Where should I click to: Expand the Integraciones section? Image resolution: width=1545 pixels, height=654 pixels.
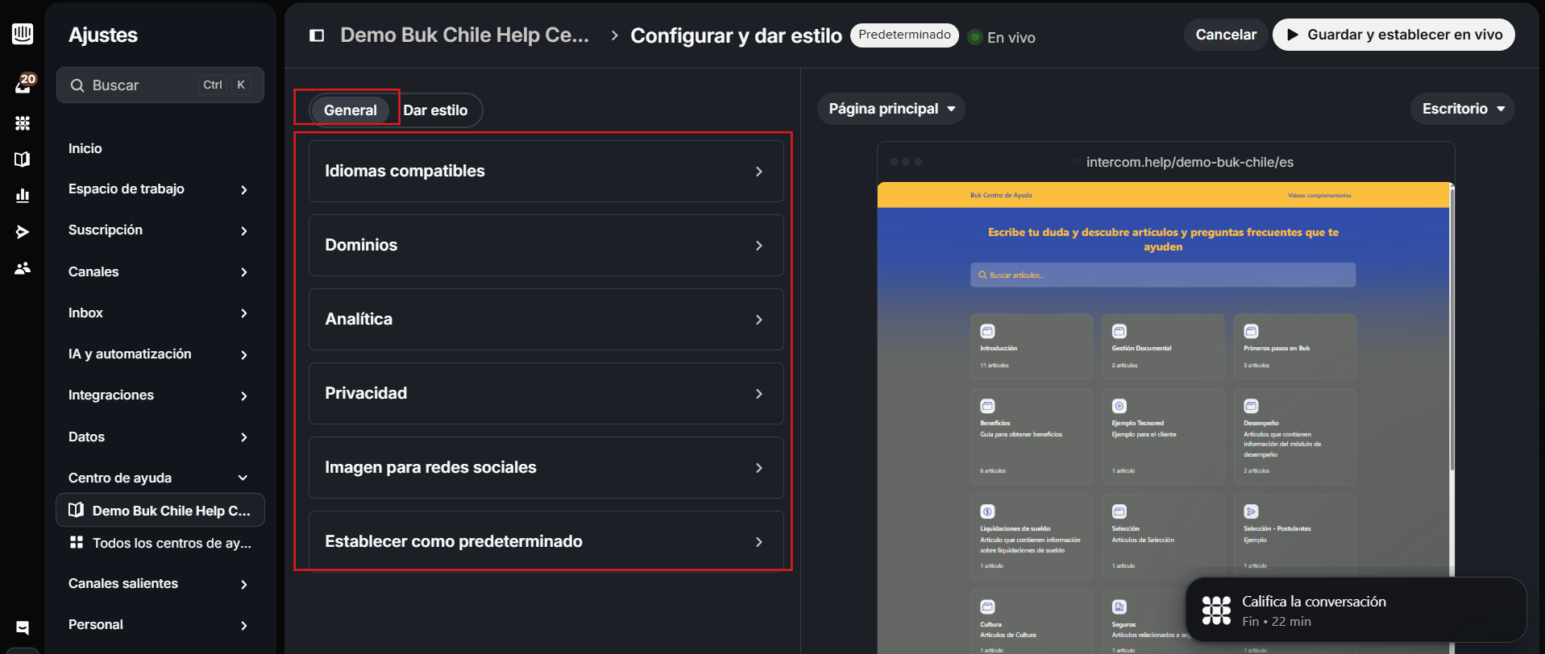tap(159, 395)
